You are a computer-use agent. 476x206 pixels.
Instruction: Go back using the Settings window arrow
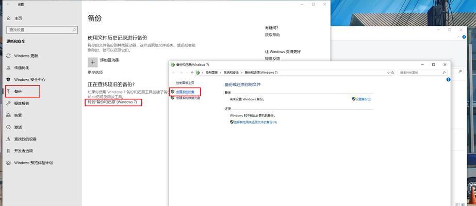point(8,4)
